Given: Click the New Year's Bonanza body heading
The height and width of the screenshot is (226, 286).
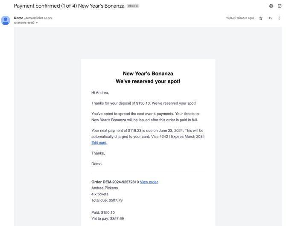Looking at the screenshot, I should (x=148, y=74).
